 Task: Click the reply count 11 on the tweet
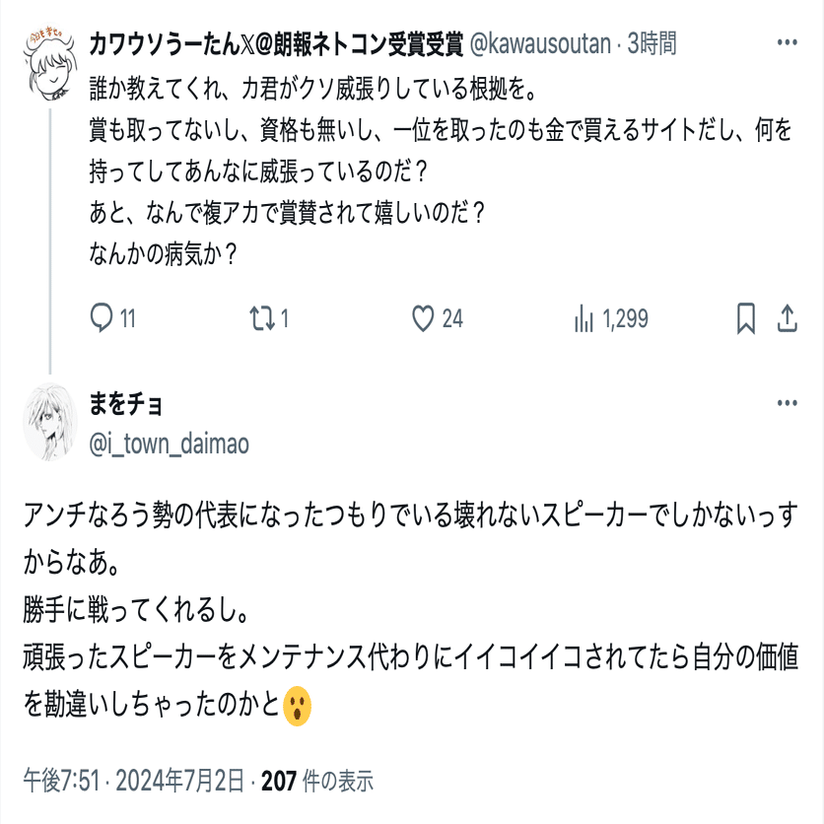coord(127,318)
